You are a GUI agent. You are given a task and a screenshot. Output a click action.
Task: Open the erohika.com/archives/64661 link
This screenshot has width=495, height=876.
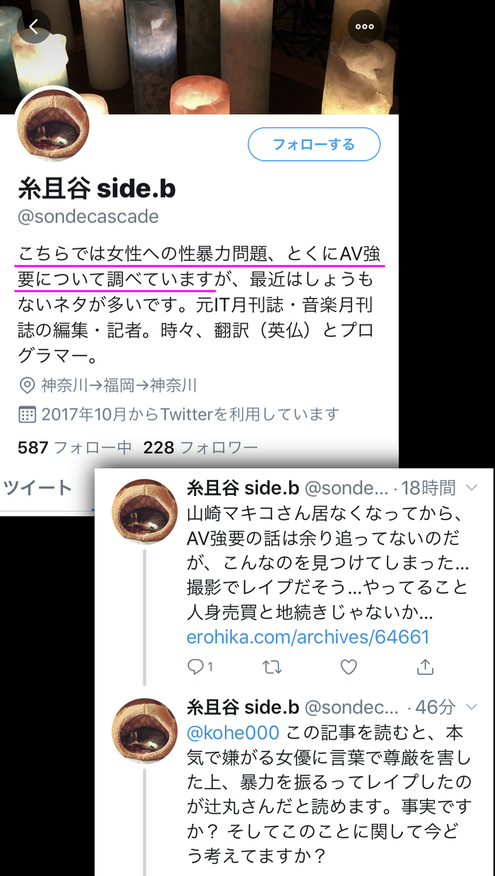click(308, 637)
